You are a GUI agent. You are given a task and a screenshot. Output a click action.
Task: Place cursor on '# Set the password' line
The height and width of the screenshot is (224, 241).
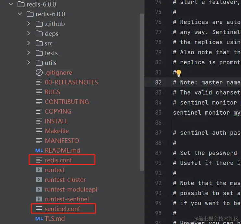(x=205, y=153)
